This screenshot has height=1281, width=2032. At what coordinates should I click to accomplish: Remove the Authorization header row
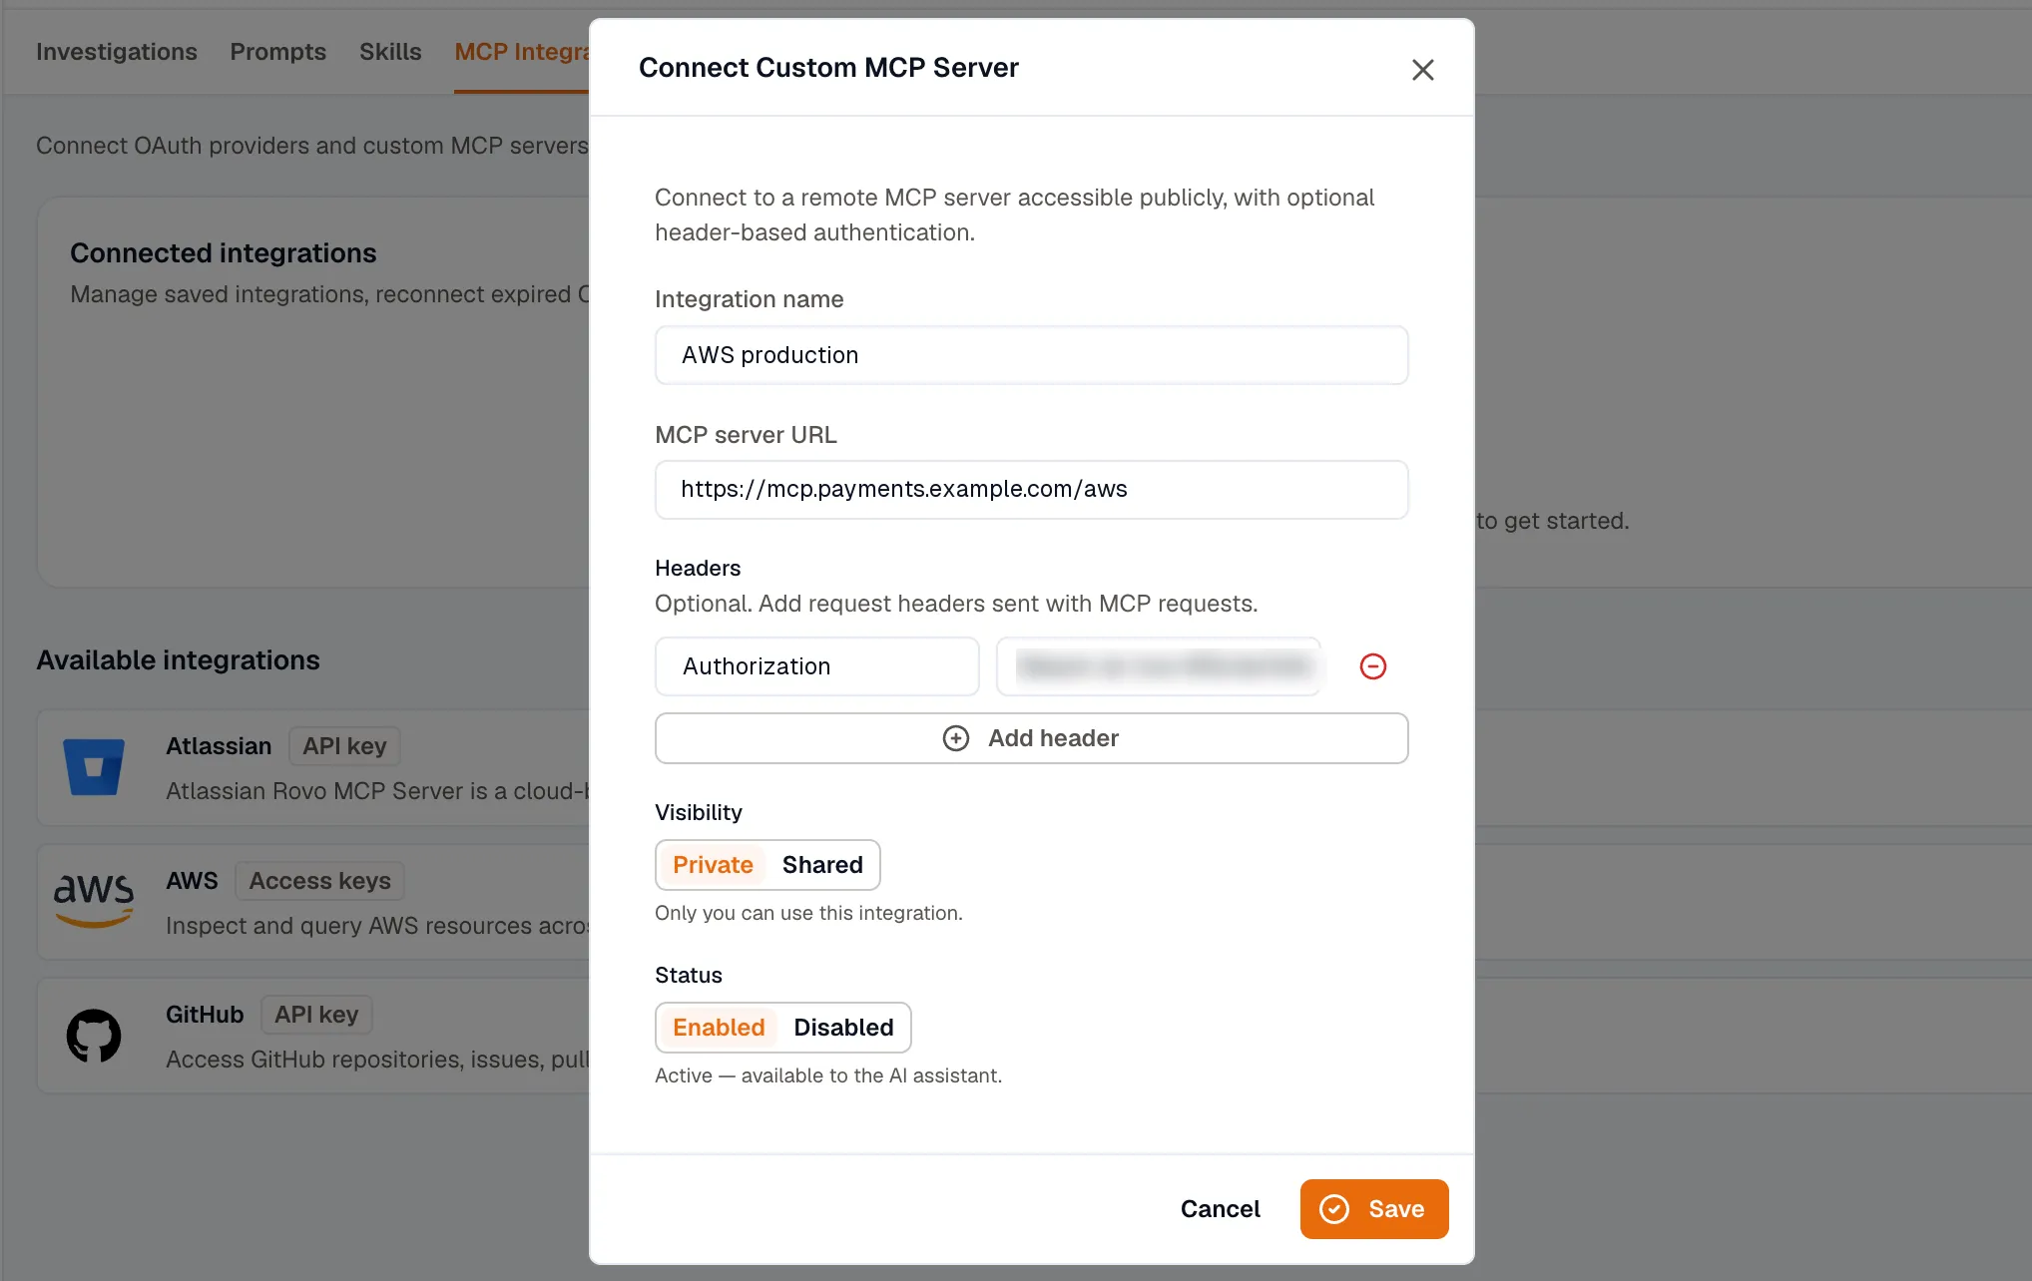tap(1372, 666)
